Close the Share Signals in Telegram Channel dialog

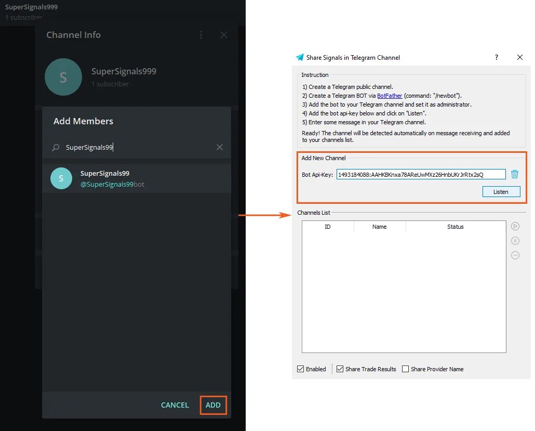click(x=519, y=57)
